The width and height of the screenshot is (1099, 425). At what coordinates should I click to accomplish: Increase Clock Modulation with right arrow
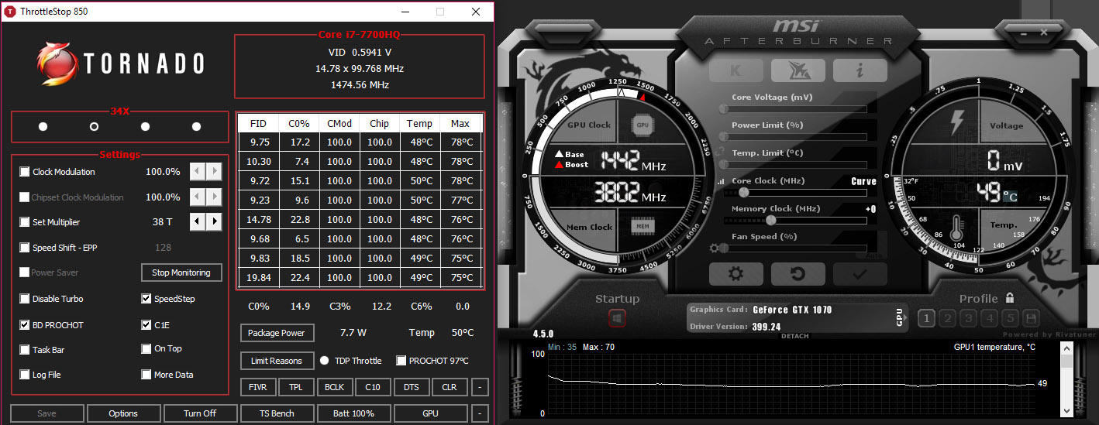pyautogui.click(x=214, y=172)
